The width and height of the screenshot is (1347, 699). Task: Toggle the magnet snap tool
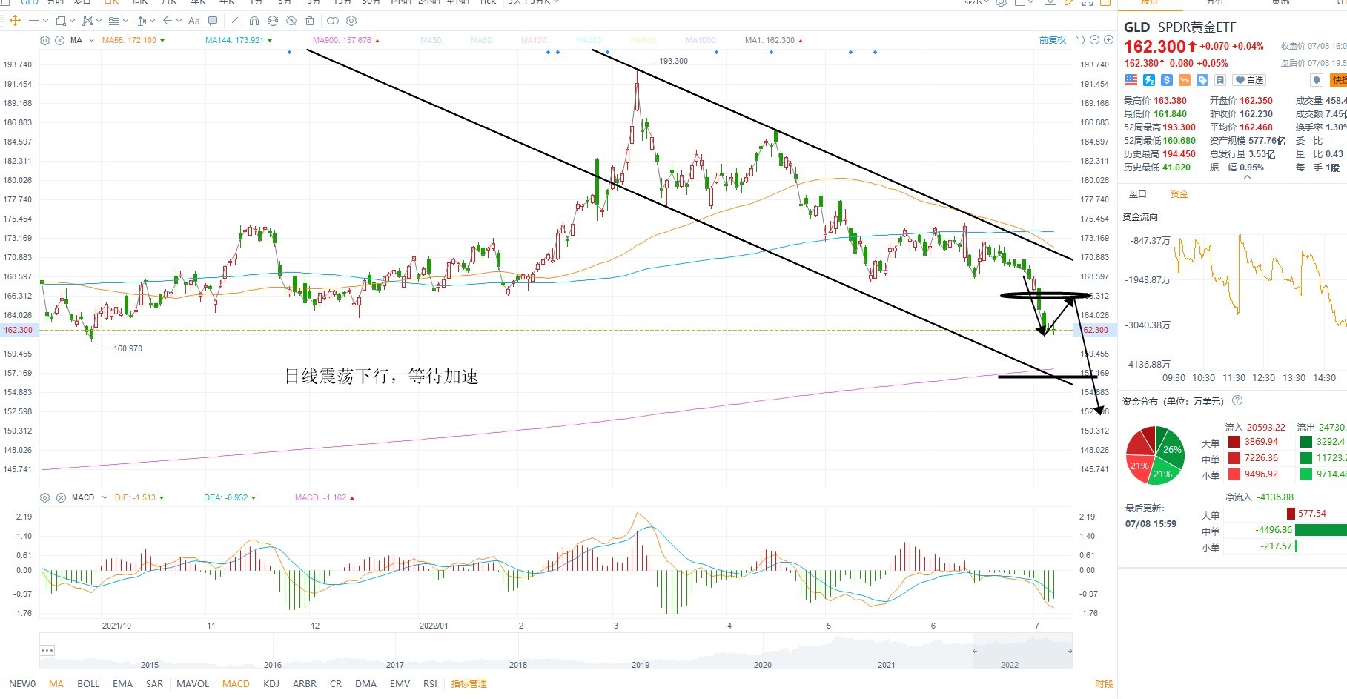coord(254,21)
